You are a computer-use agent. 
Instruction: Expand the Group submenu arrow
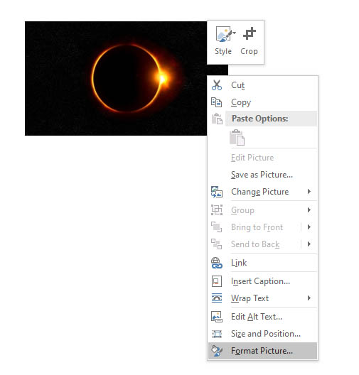pos(309,210)
